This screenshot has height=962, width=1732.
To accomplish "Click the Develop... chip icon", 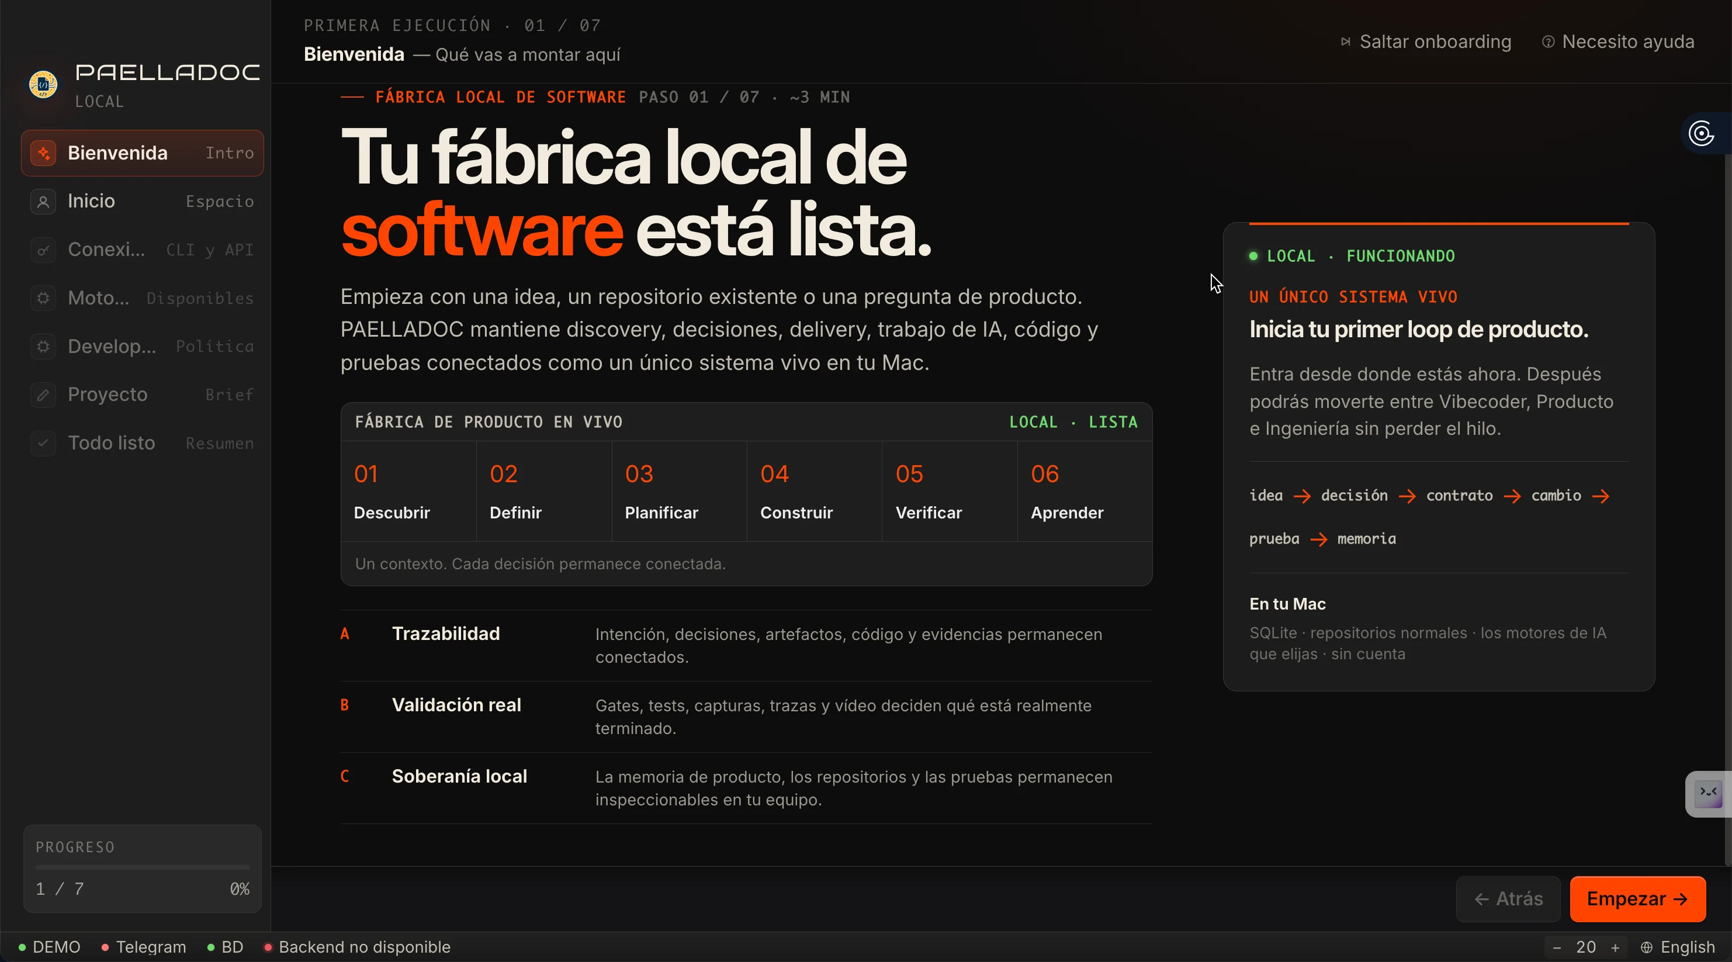I will [x=43, y=346].
